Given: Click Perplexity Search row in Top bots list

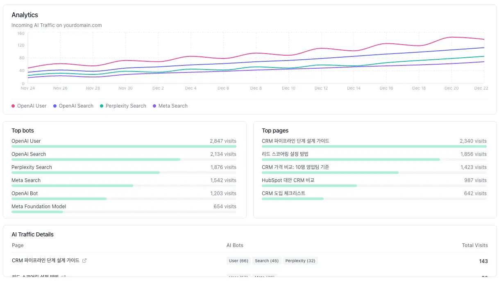Looking at the screenshot, I should coord(32,167).
